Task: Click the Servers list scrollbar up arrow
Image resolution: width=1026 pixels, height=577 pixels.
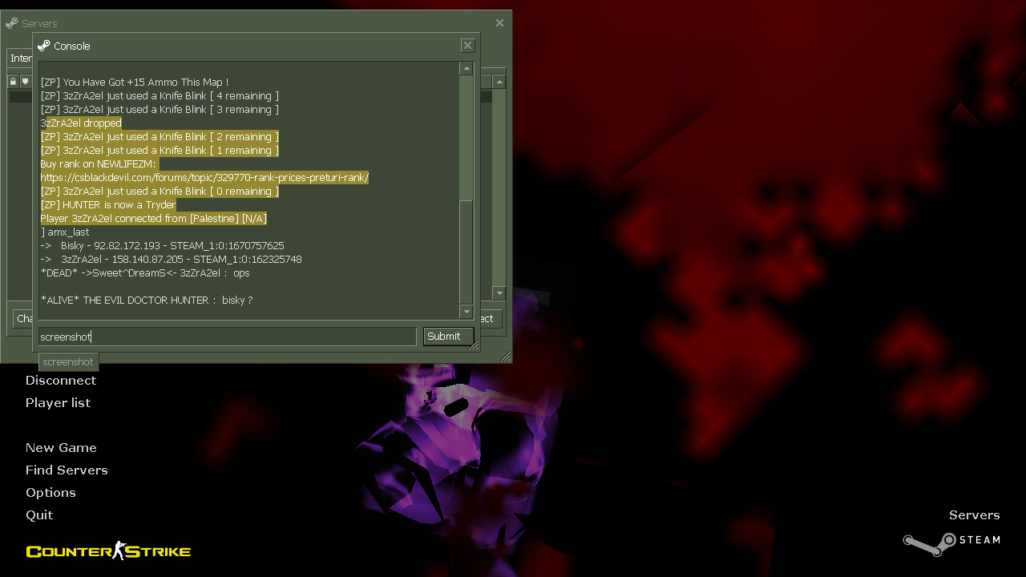Action: [x=499, y=82]
